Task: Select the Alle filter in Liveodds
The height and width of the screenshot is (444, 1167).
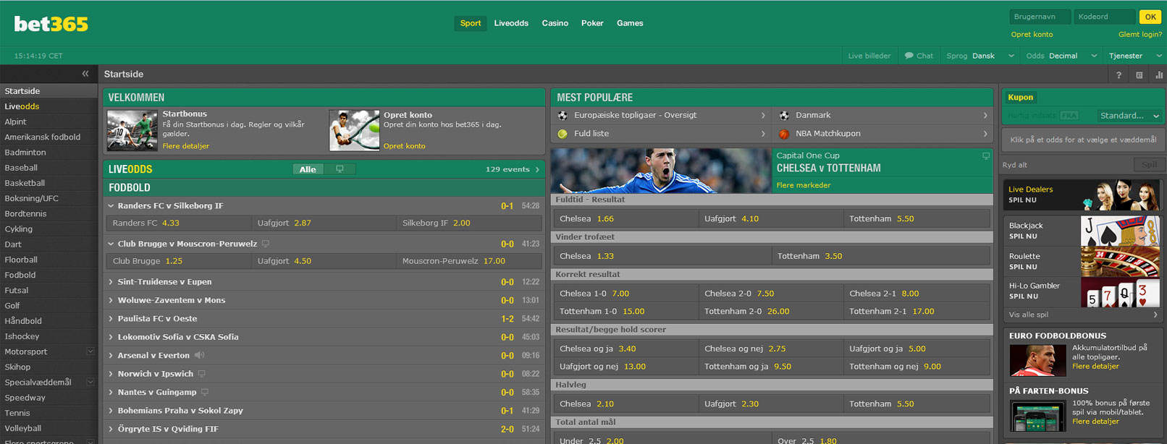Action: [x=308, y=169]
